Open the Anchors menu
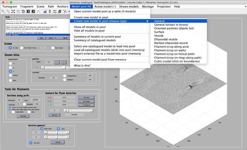The image size is (247, 150). click(63, 6)
